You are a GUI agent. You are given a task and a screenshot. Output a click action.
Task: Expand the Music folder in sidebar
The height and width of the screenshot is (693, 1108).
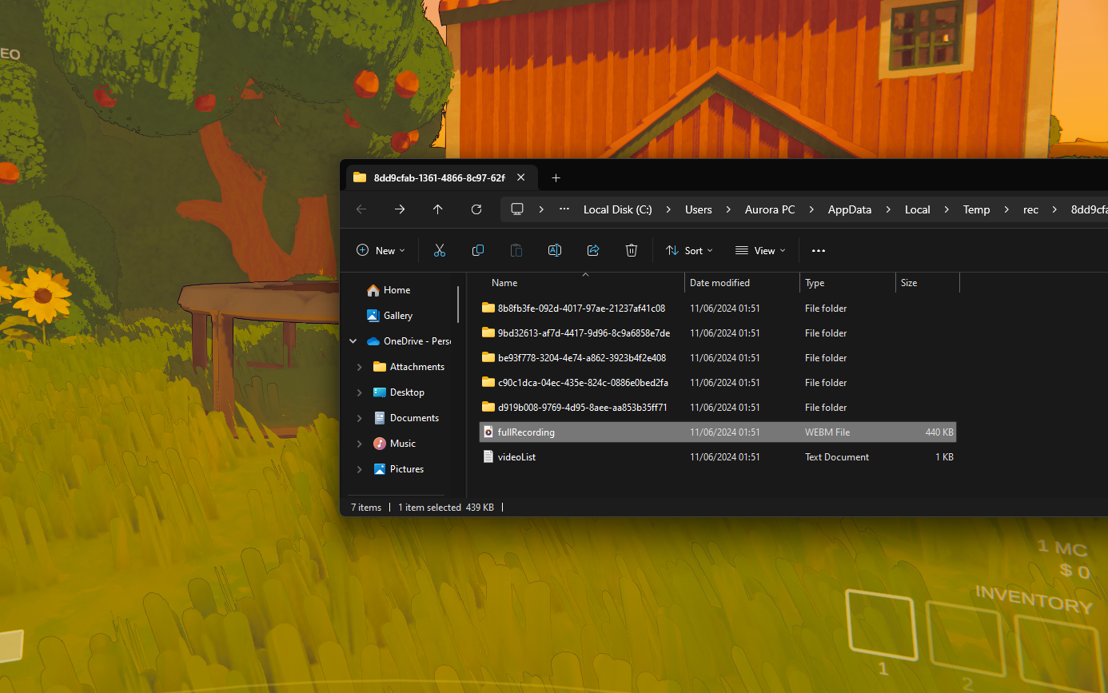(360, 444)
